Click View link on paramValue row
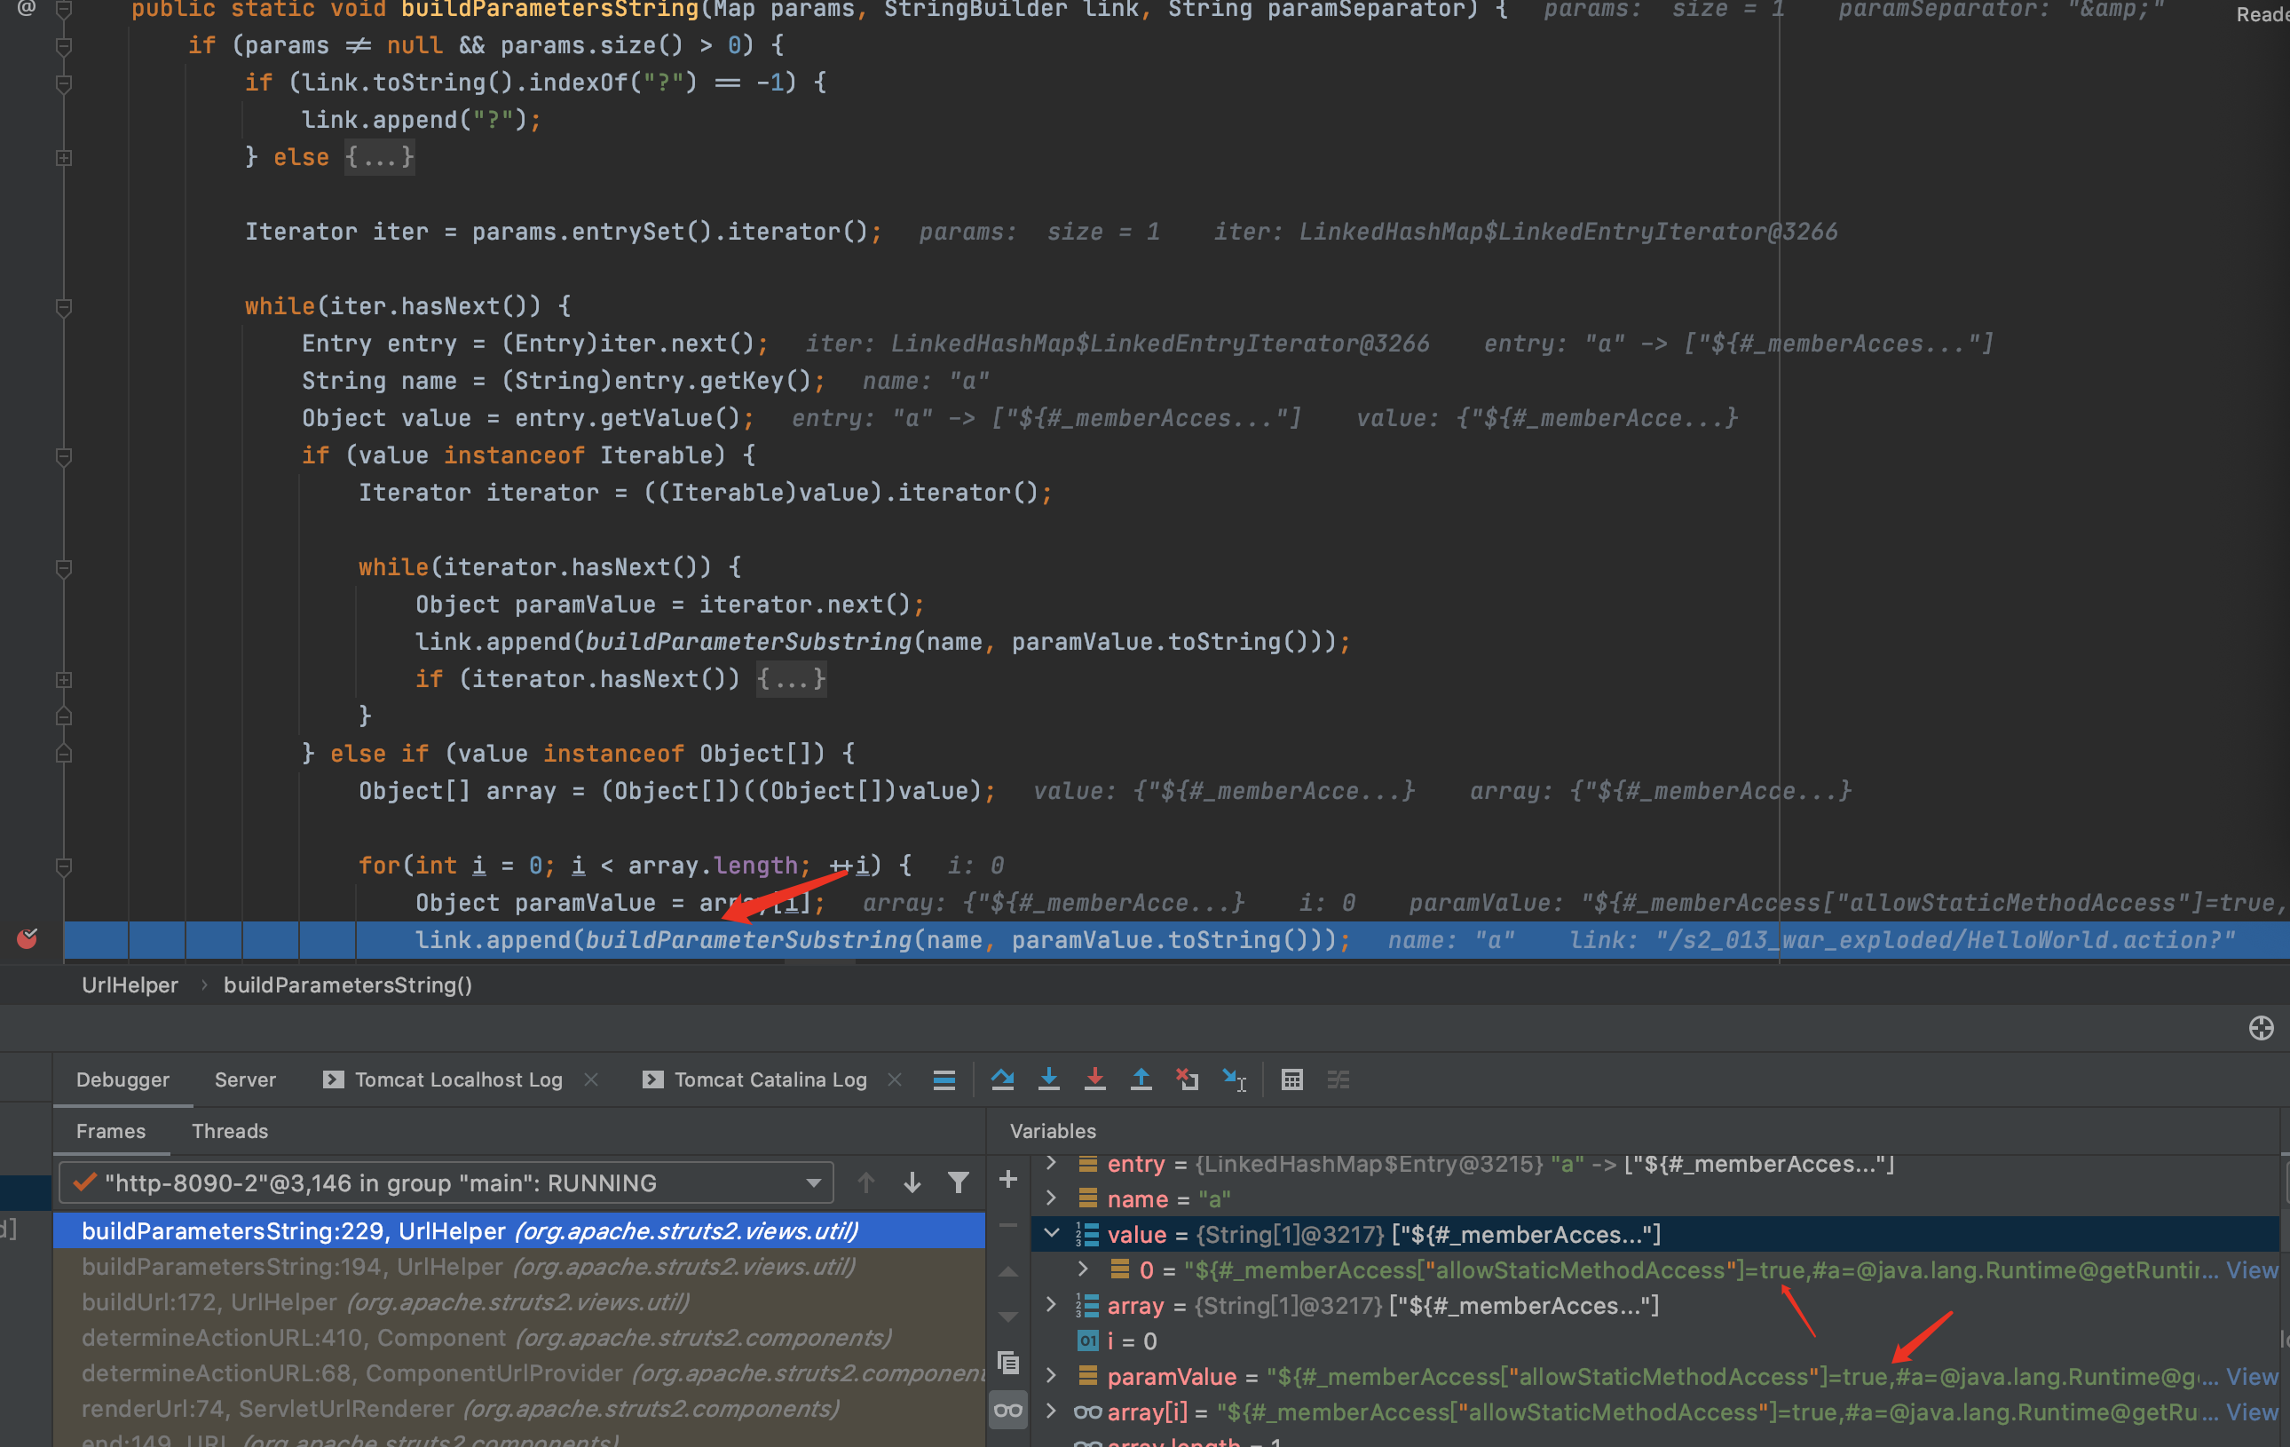The height and width of the screenshot is (1447, 2290). coord(2252,1376)
